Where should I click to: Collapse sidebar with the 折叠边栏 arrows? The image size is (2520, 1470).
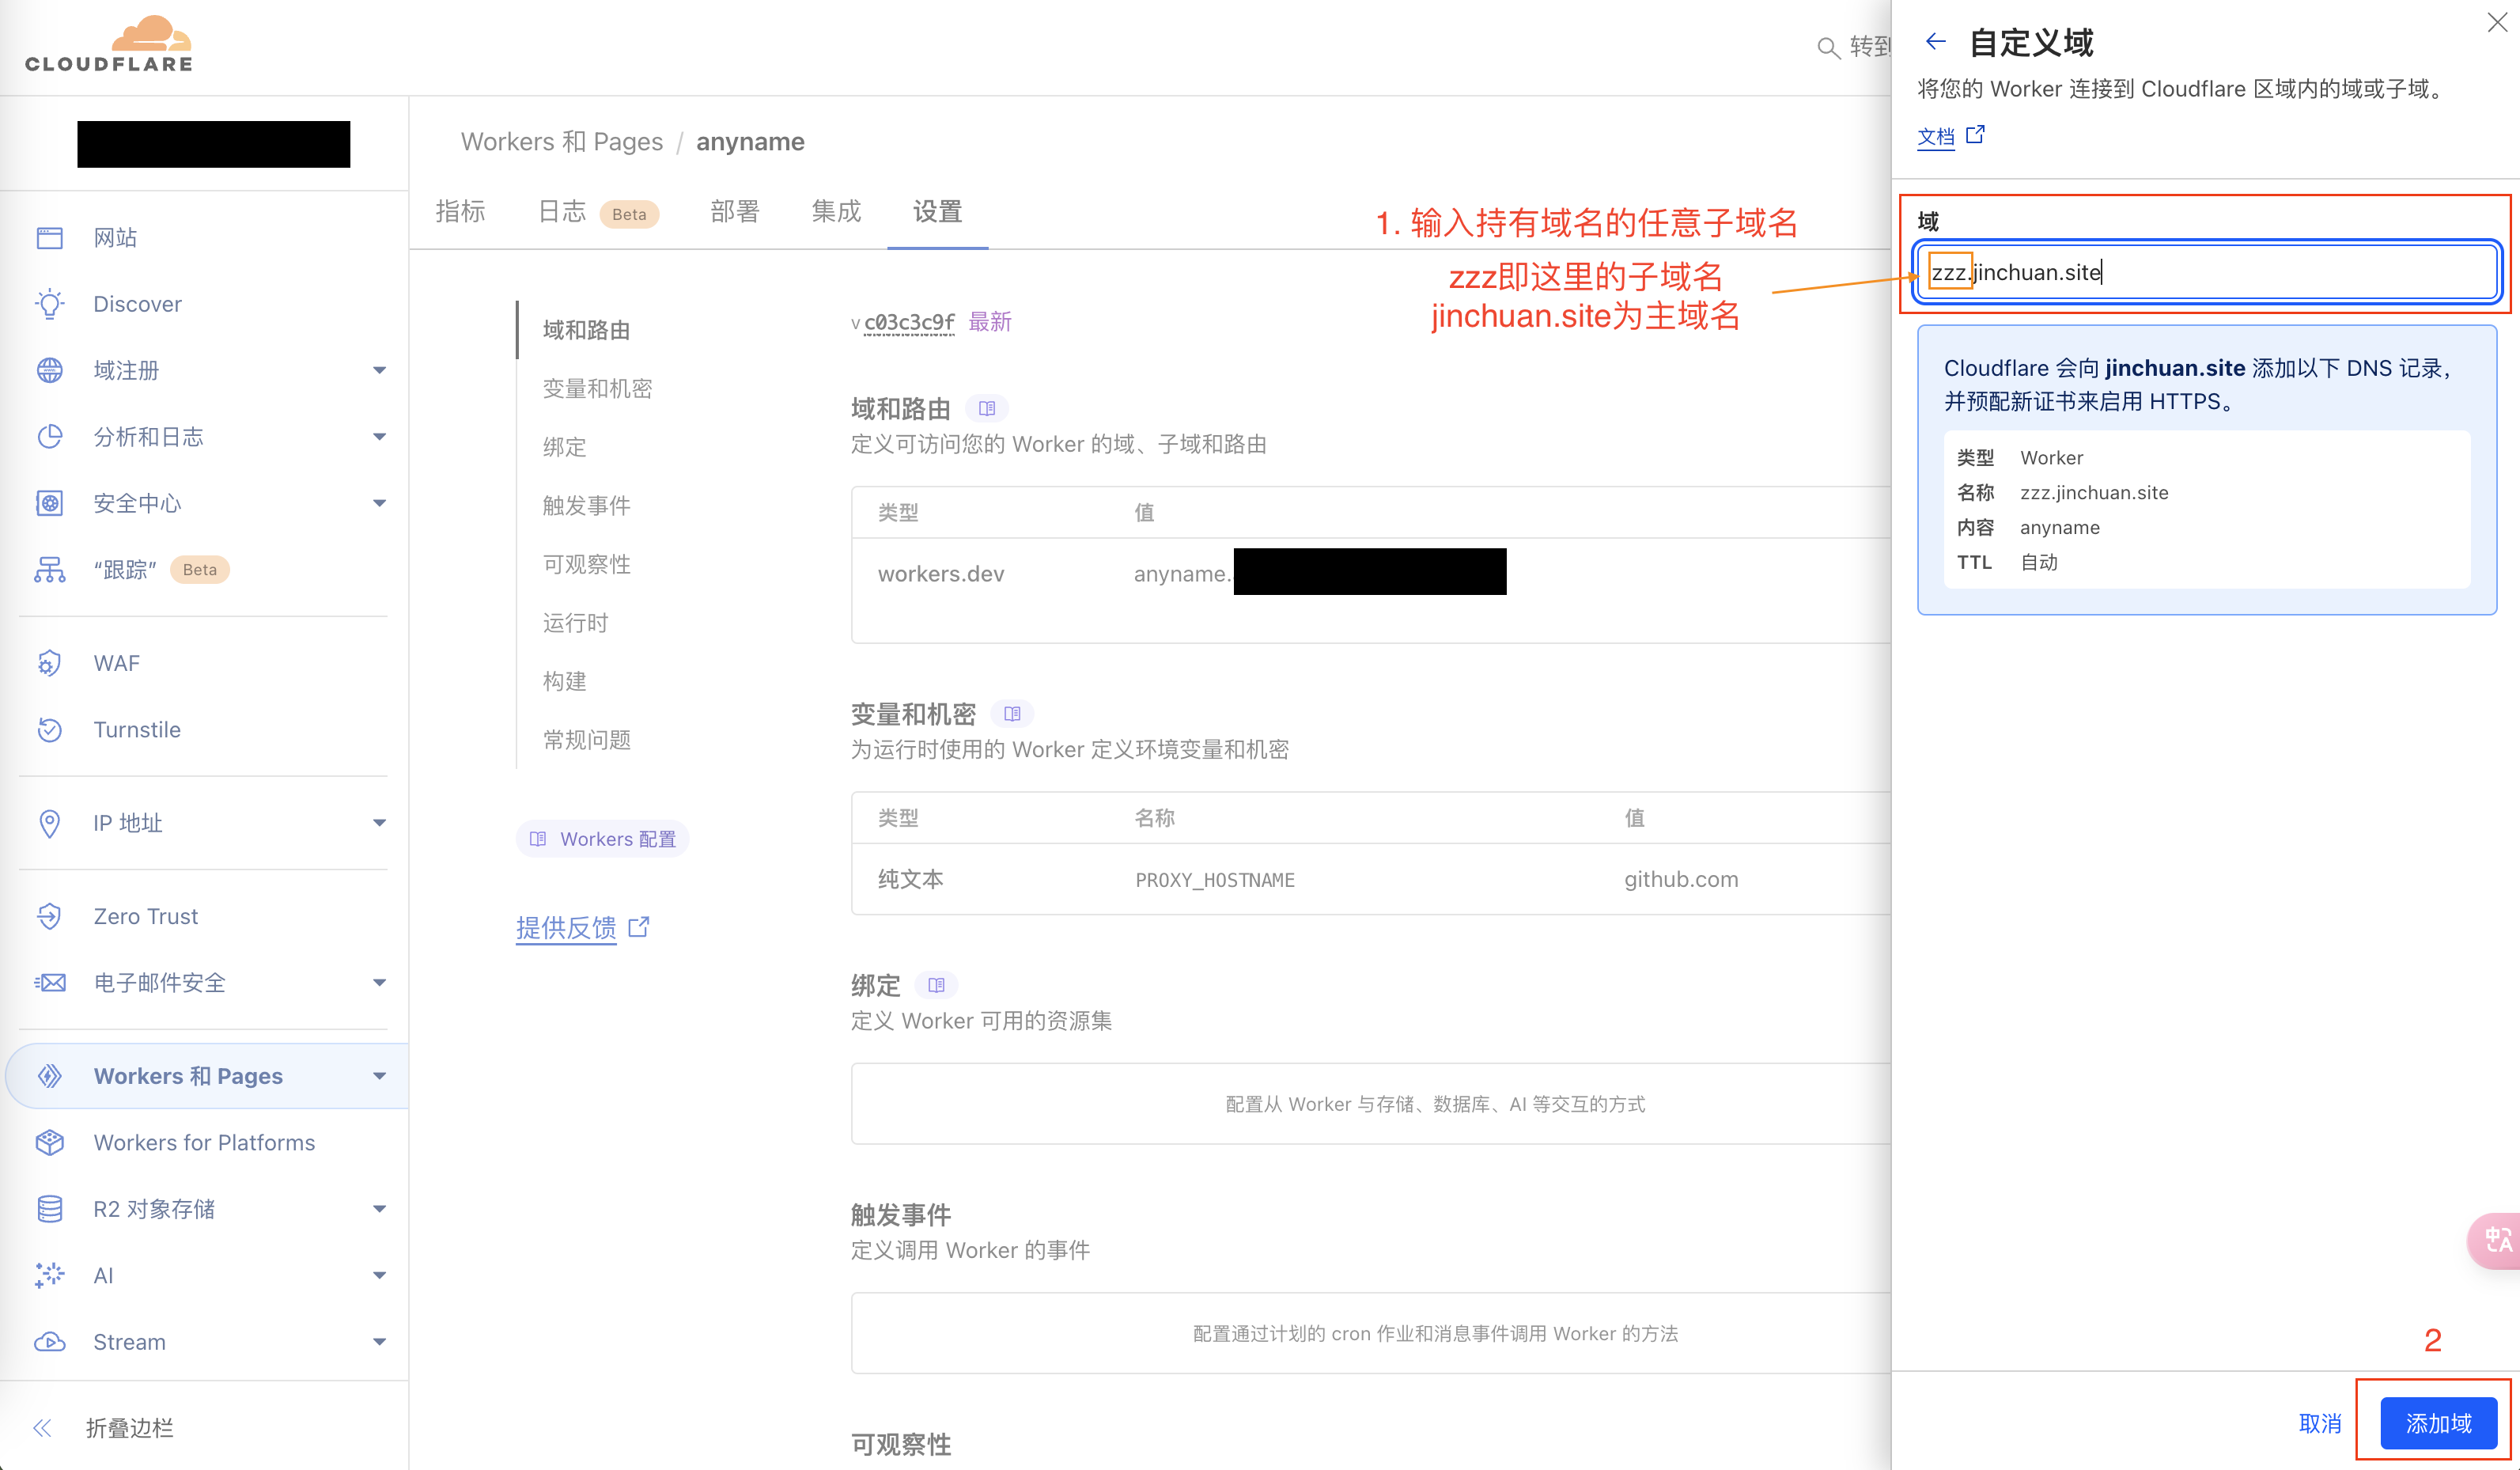tap(43, 1427)
